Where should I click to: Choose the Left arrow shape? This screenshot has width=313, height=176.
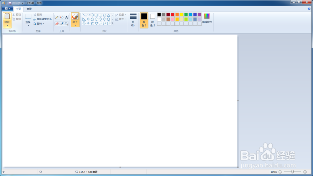tap(105, 19)
